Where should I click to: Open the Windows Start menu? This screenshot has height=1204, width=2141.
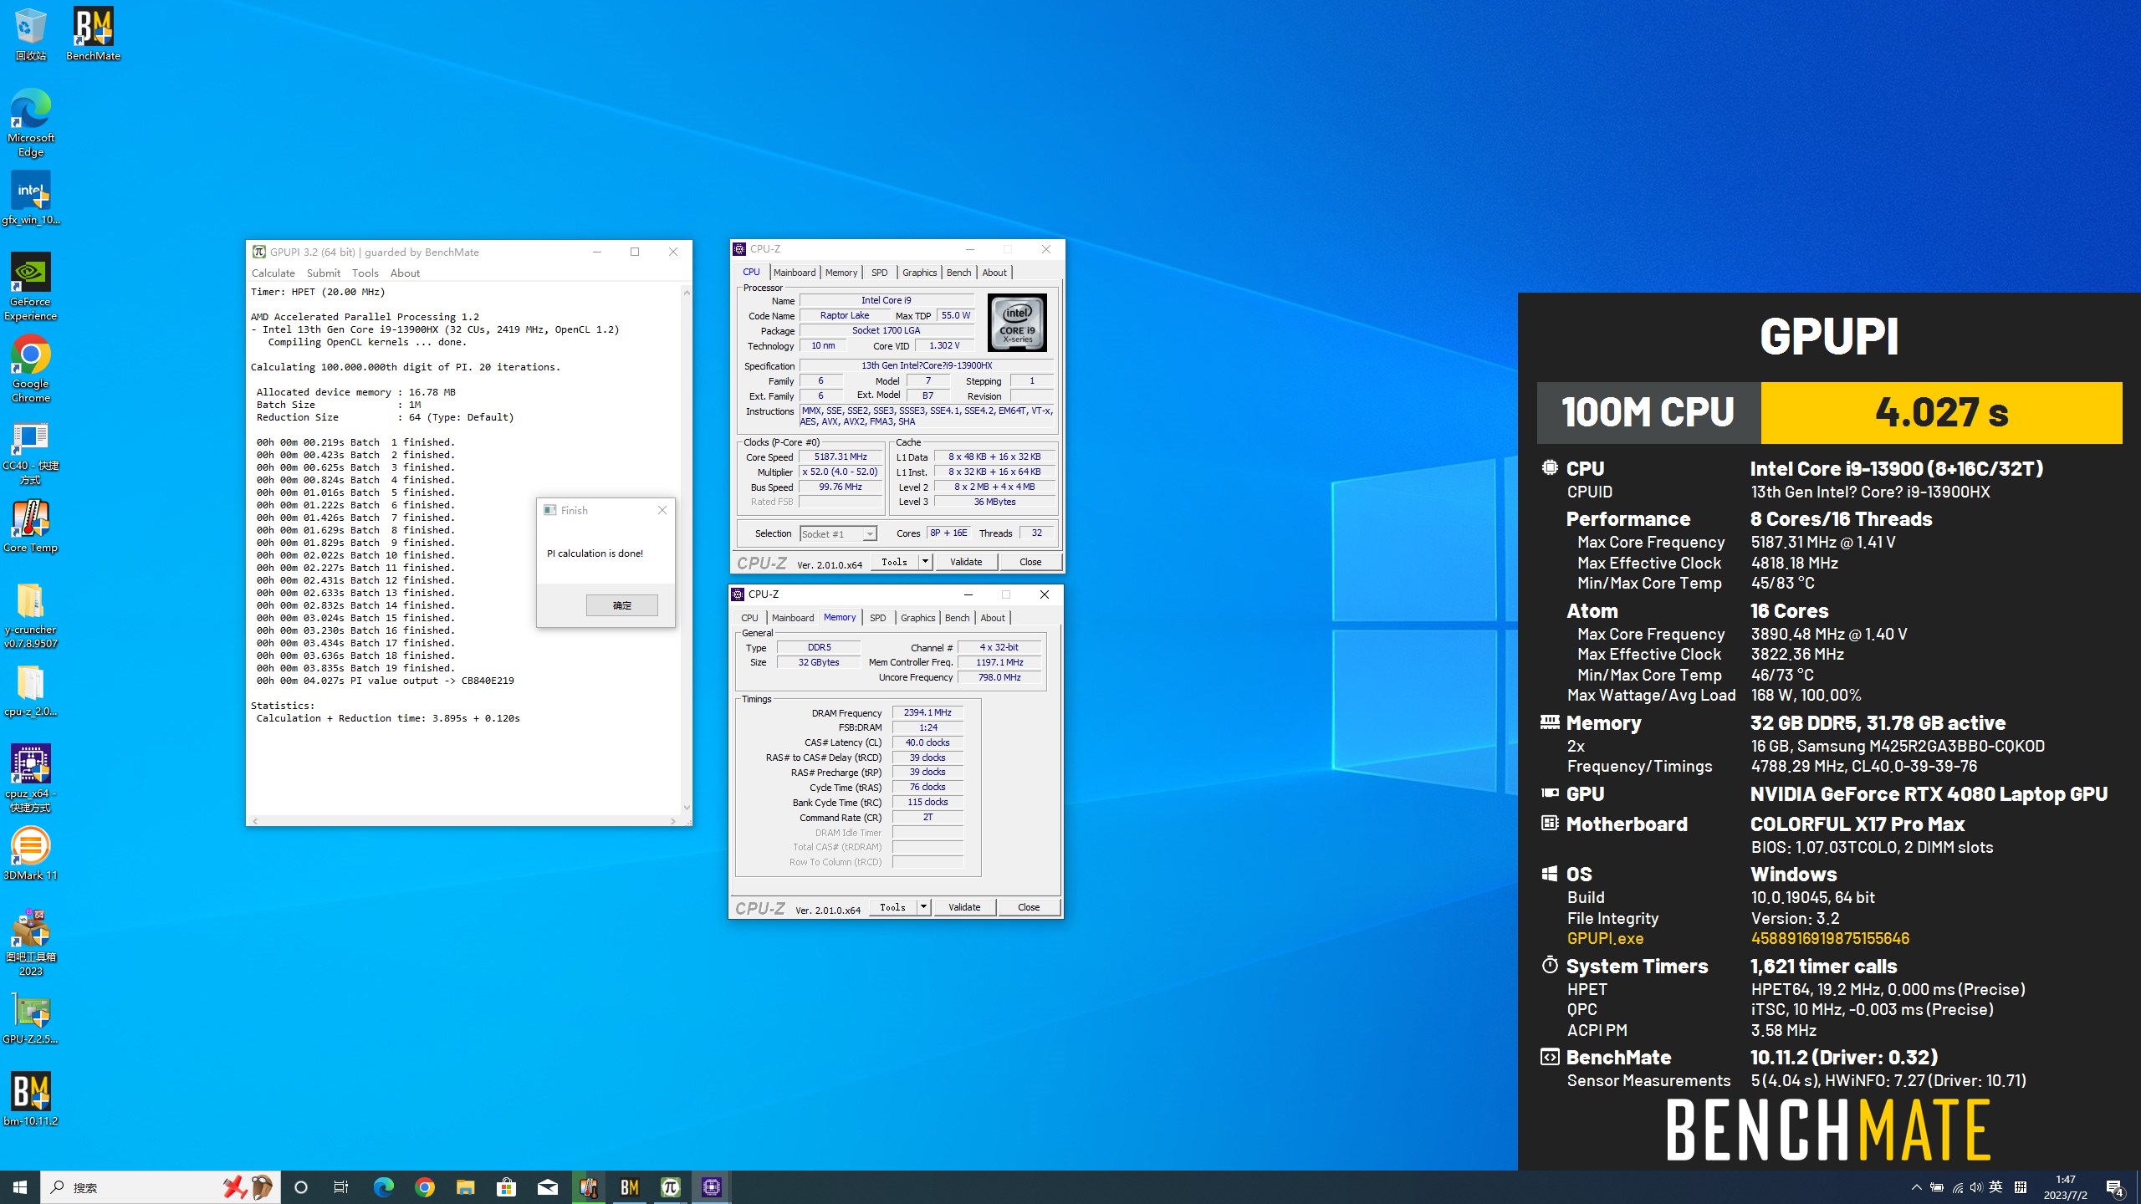coord(20,1187)
